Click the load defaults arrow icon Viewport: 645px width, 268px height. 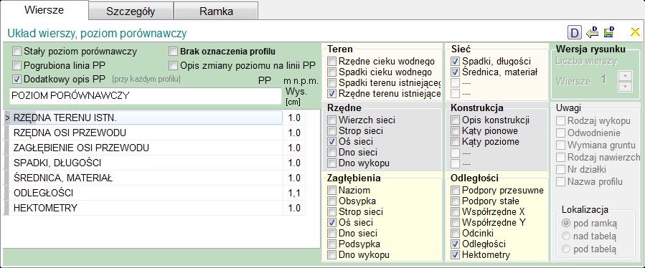tap(592, 32)
